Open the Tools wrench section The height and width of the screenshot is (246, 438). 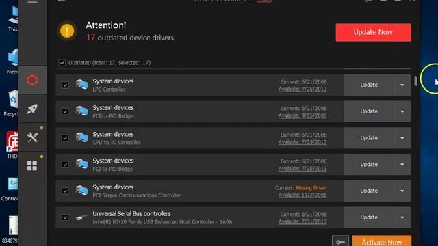(x=32, y=137)
